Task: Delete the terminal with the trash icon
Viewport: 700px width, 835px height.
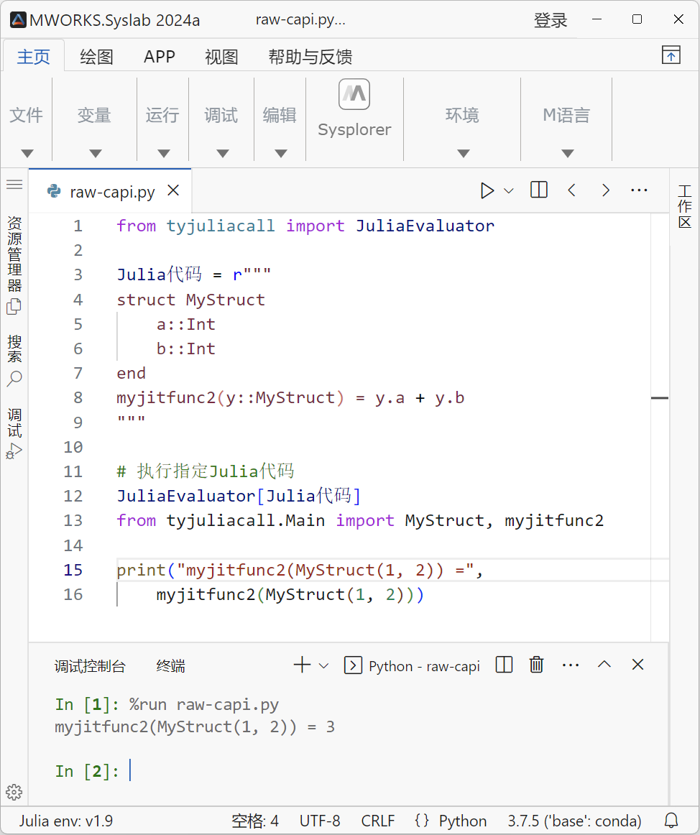Action: click(x=536, y=665)
